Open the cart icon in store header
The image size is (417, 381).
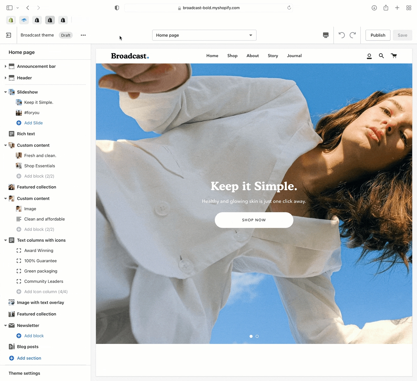coord(394,56)
